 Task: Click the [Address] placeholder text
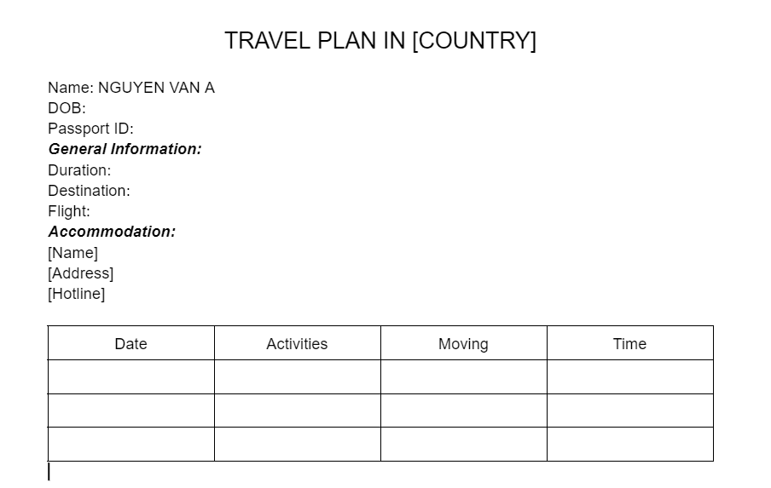81,273
